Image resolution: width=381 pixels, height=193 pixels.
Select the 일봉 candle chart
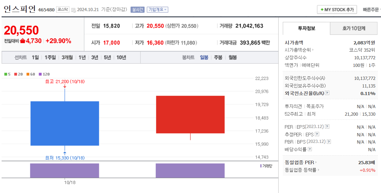[x=204, y=57]
